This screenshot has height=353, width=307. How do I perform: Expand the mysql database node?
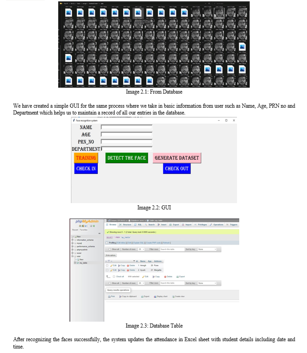[x=73, y=244]
